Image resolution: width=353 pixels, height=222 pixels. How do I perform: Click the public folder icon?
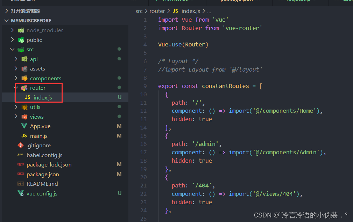pos(21,40)
